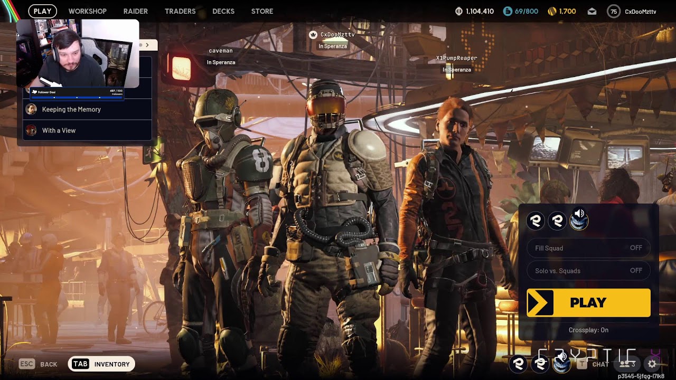Click the crown icon next to CxDooMzttv nameplate
This screenshot has width=676, height=380.
313,35
